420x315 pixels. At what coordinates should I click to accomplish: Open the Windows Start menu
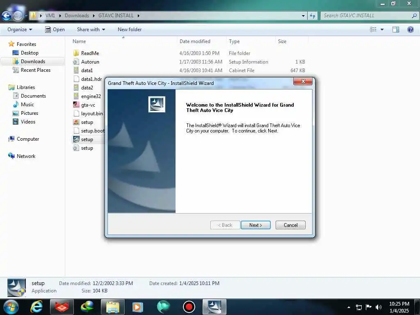click(x=11, y=307)
